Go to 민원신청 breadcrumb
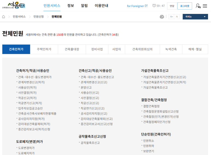The image size is (211, 155). coord(38,17)
